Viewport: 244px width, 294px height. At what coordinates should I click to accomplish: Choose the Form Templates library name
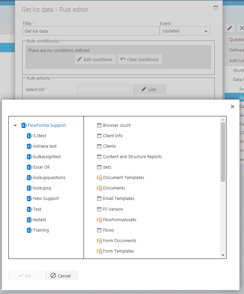point(118,251)
